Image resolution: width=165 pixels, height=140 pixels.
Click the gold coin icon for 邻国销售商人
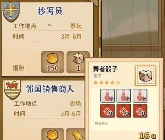(x=52, y=135)
